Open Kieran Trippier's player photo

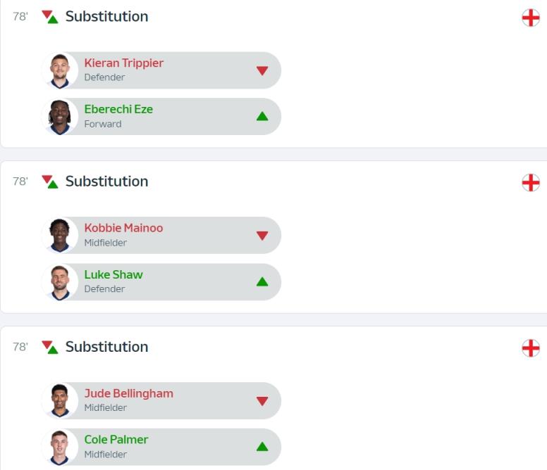coord(60,70)
